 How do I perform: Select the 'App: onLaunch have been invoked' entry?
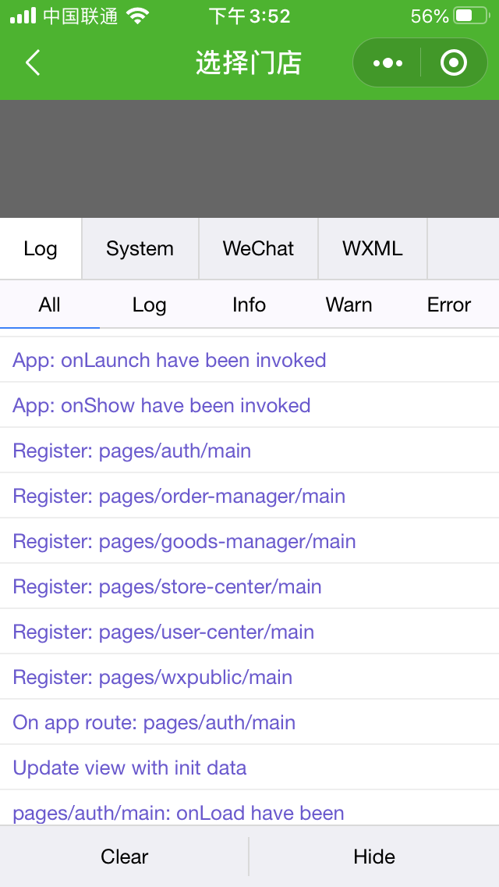(249, 360)
